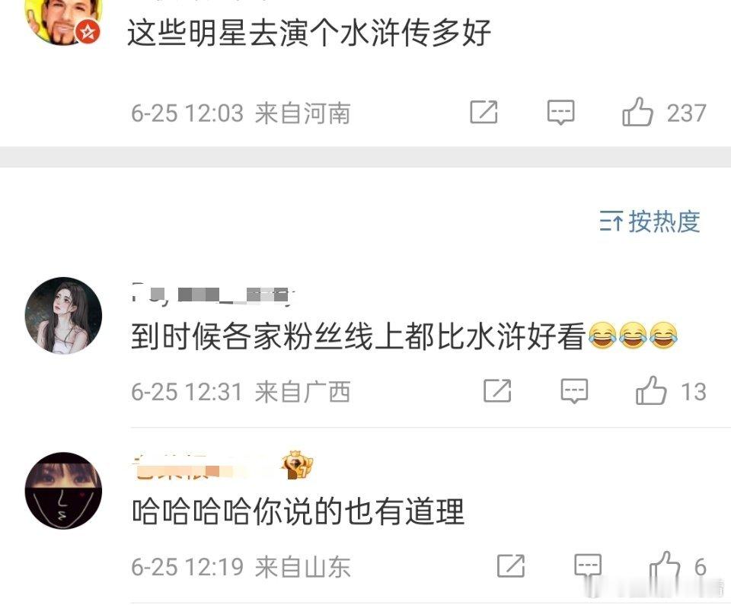Tap comment icon on the Shandong reply
This screenshot has height=605, width=731.
coord(587,566)
